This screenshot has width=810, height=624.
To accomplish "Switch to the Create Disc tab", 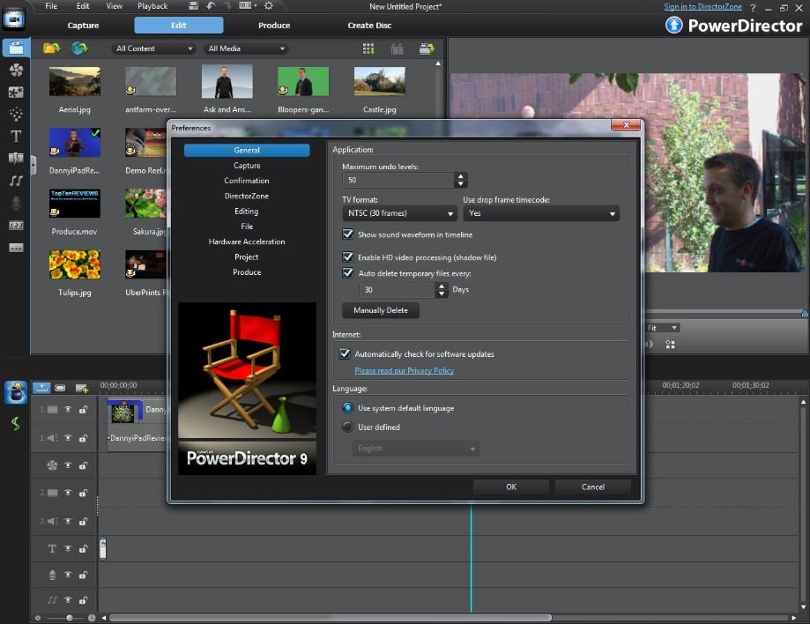I will 369,26.
